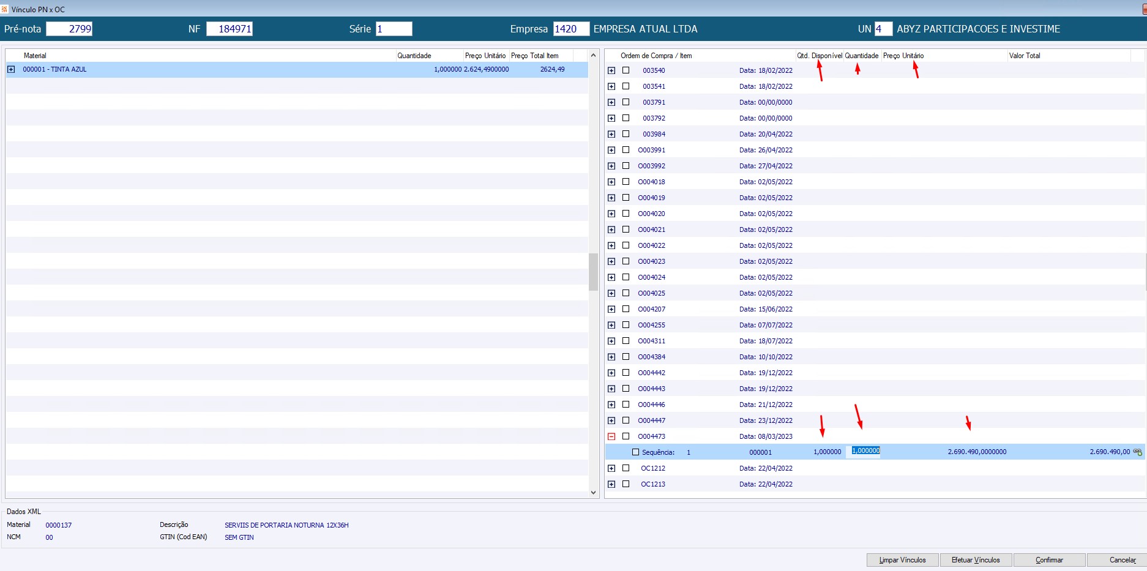This screenshot has width=1147, height=571.
Task: Click the description SERVIIS DE PORTARIA NOTURNA 12X36H
Action: [x=286, y=525]
